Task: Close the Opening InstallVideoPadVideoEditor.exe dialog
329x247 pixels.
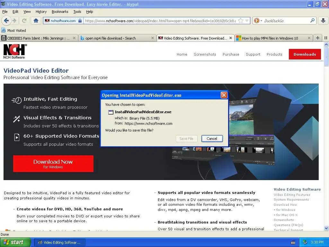Action: [x=224, y=95]
